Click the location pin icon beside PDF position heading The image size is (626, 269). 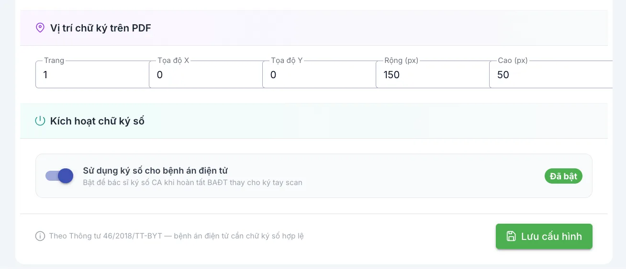(x=40, y=28)
